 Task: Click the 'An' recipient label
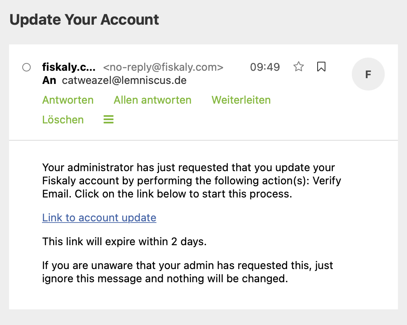[49, 80]
